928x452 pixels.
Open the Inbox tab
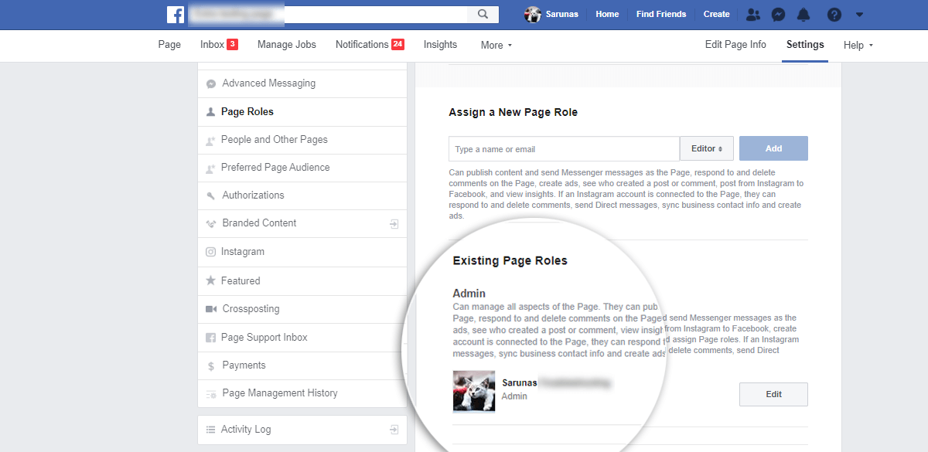(x=219, y=45)
